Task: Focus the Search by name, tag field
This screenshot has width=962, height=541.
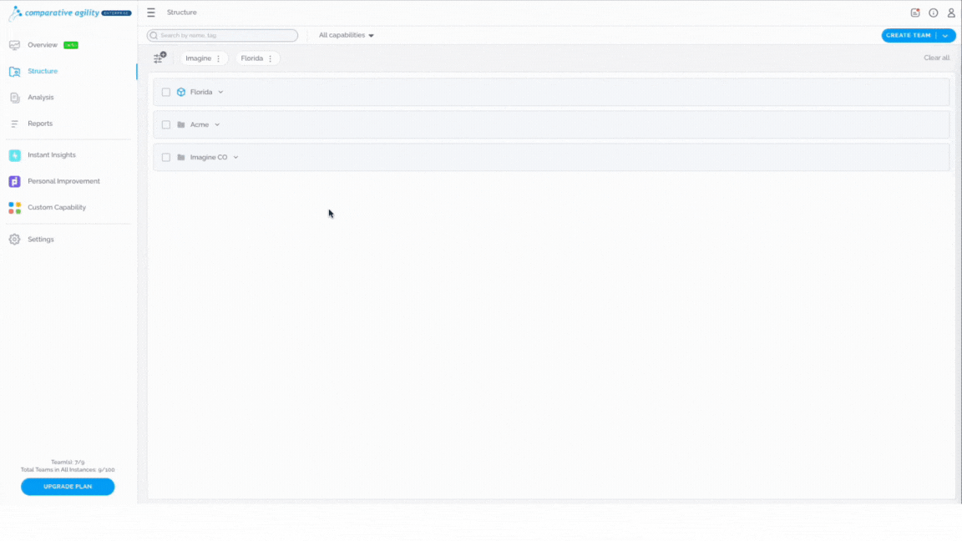Action: (222, 36)
